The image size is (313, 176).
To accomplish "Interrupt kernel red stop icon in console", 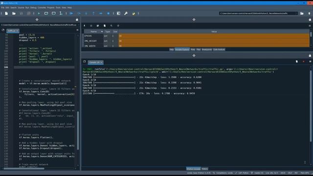I will (303, 62).
